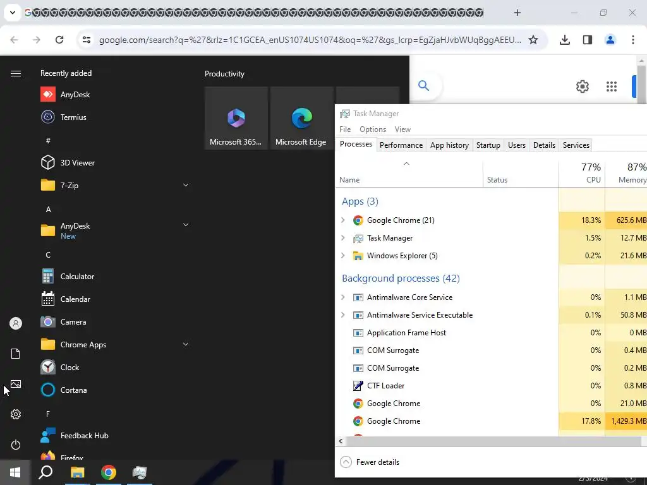Sort by the Status column header

(x=521, y=173)
